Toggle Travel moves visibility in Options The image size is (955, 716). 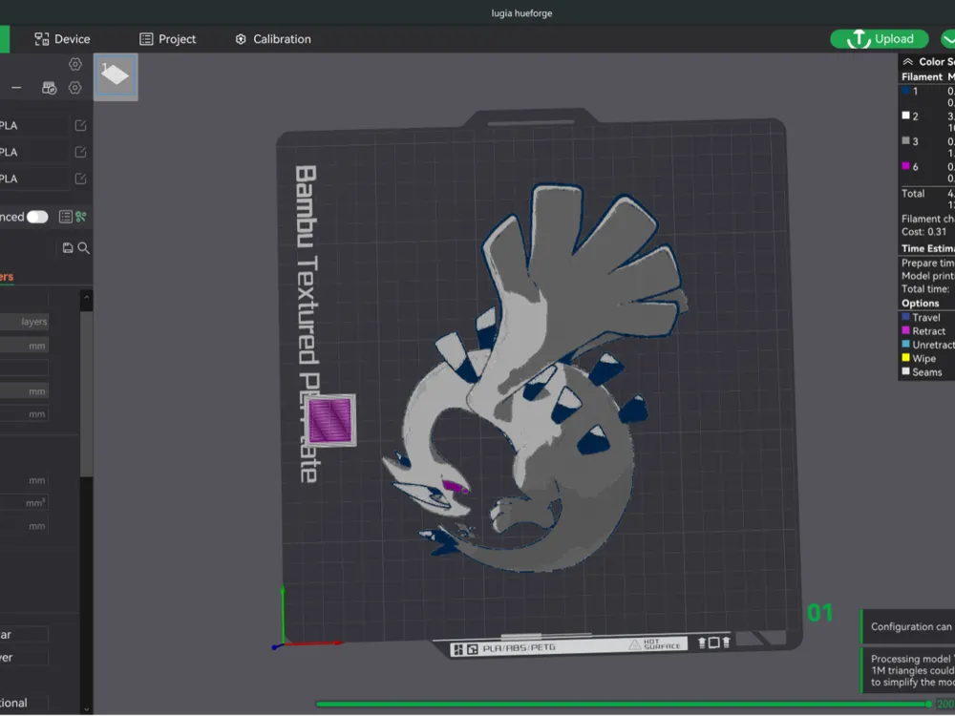(x=925, y=317)
